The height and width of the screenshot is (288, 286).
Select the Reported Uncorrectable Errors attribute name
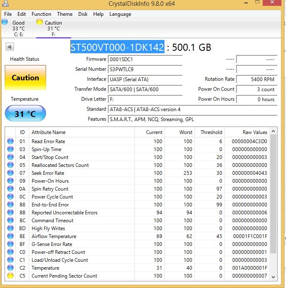tap(65, 213)
